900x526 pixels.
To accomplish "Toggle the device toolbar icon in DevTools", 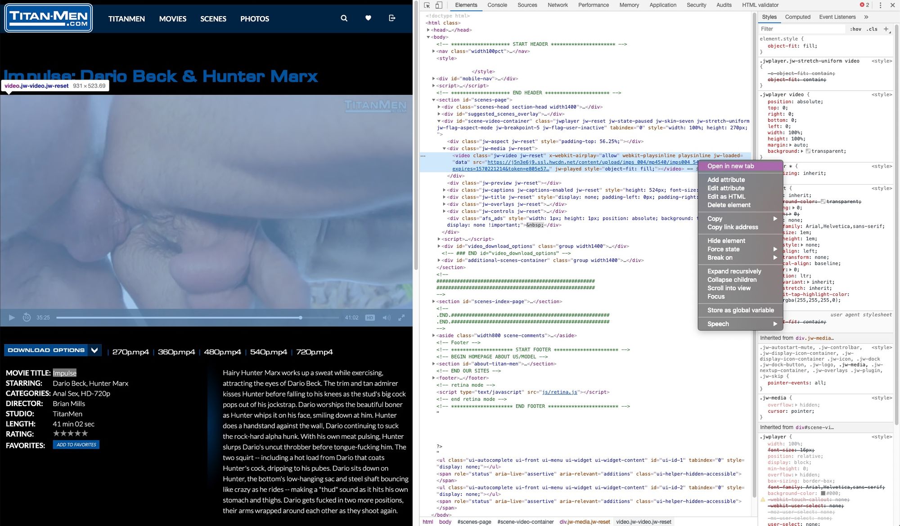I will pyautogui.click(x=439, y=5).
